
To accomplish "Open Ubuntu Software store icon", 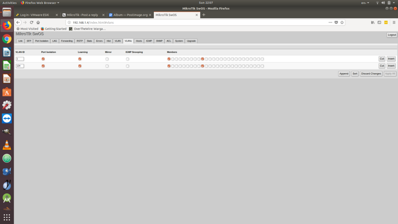I will coord(7,92).
